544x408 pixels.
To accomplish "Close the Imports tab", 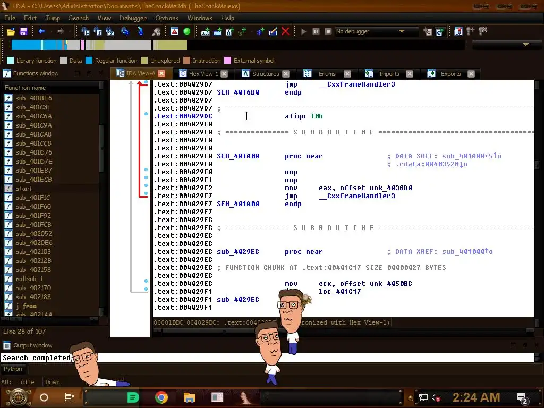I will click(410, 74).
